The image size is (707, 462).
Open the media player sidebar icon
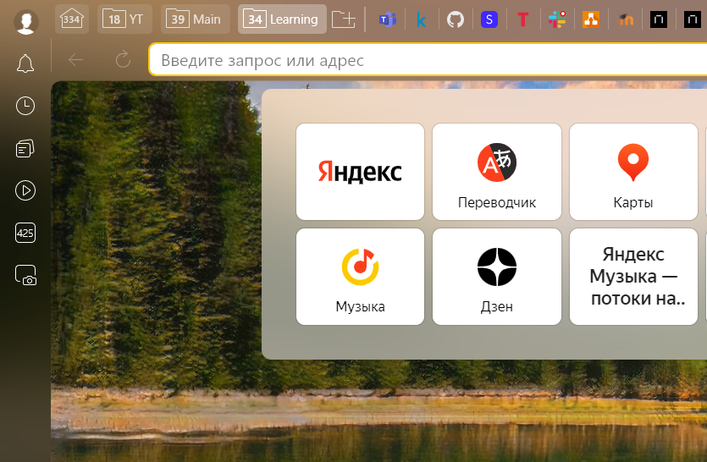[x=25, y=190]
